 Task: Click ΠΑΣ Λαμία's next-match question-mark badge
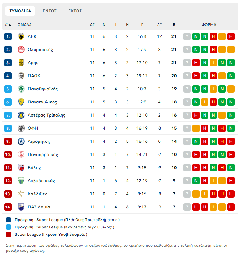tap(187, 207)
